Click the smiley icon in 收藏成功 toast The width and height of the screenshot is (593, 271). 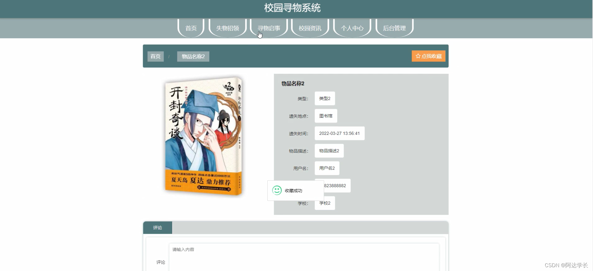pyautogui.click(x=277, y=190)
